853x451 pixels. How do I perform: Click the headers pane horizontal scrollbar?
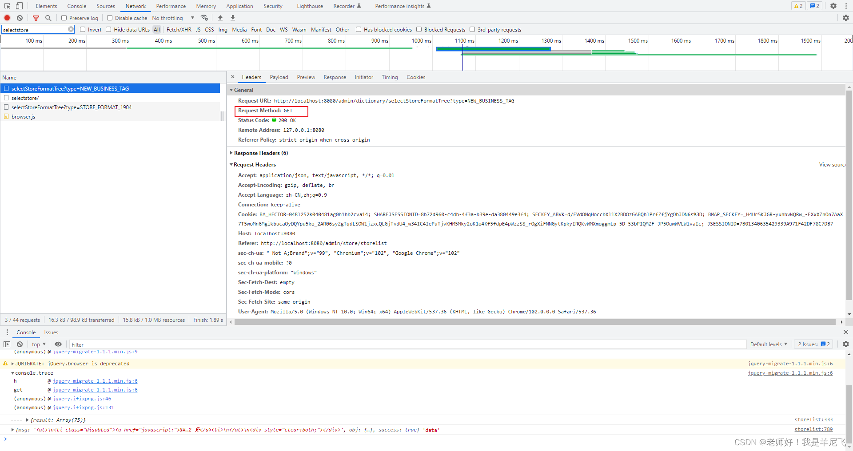click(x=535, y=322)
